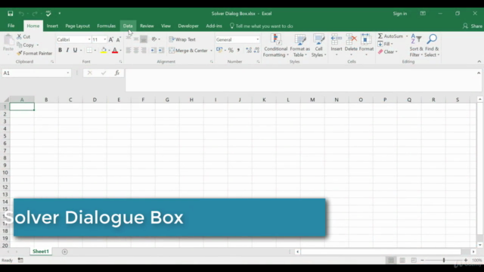Image resolution: width=484 pixels, height=272 pixels.
Task: Click the Insert cells icon
Action: pyautogui.click(x=336, y=39)
